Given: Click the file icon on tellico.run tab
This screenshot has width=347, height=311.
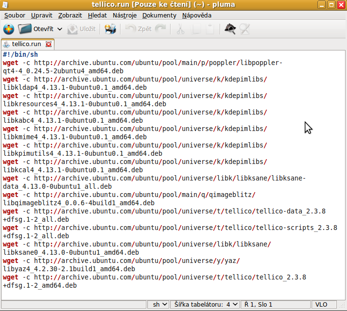Looking at the screenshot, I should 6,44.
